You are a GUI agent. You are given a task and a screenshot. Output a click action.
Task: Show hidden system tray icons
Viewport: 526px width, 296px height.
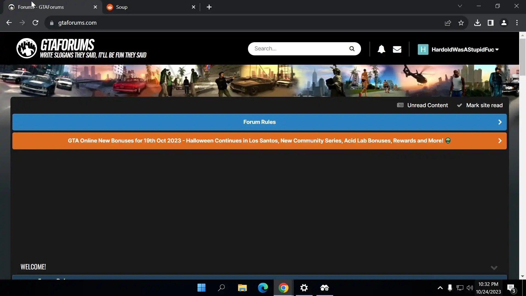tap(440, 288)
